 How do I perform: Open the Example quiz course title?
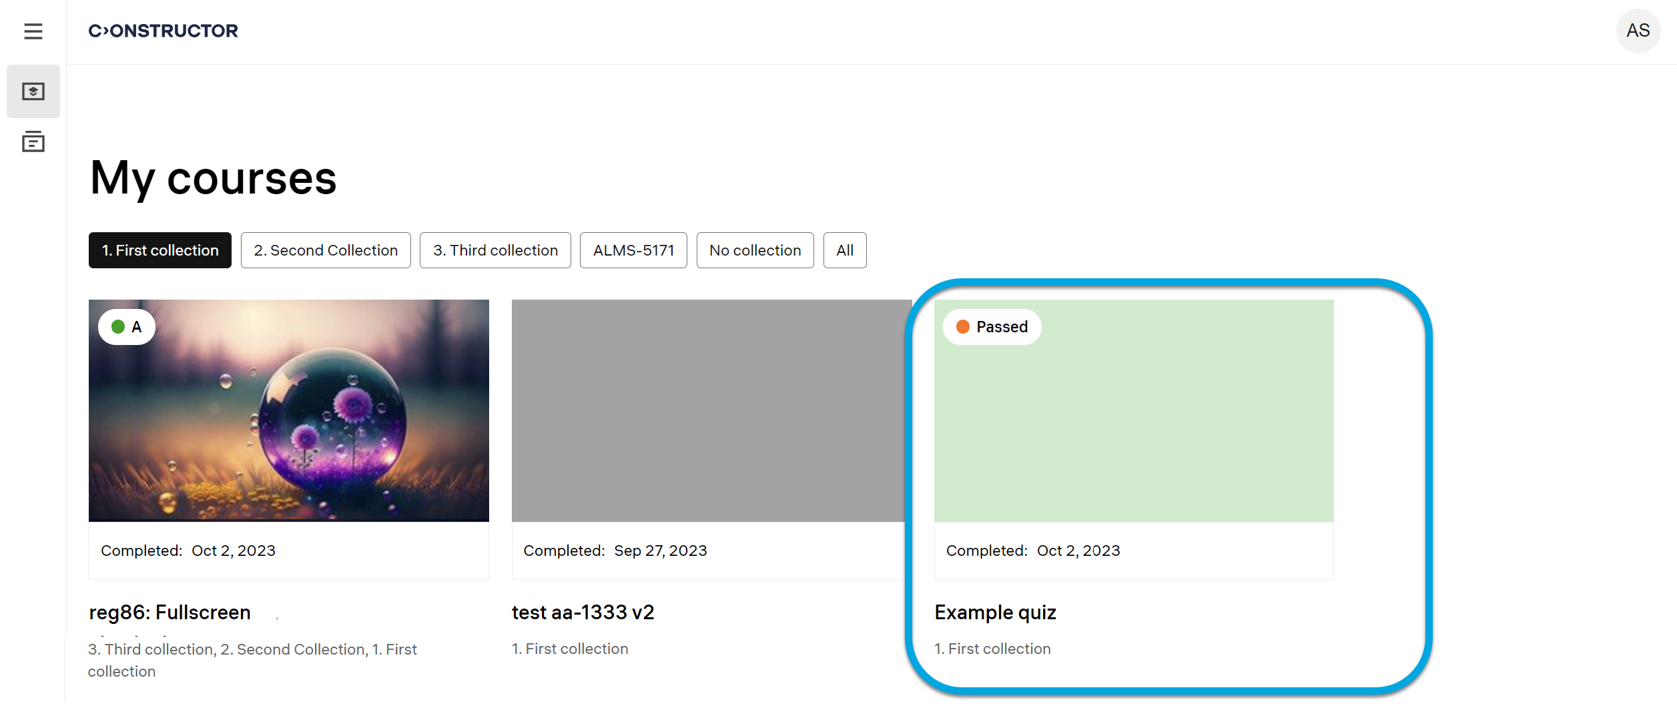coord(995,612)
